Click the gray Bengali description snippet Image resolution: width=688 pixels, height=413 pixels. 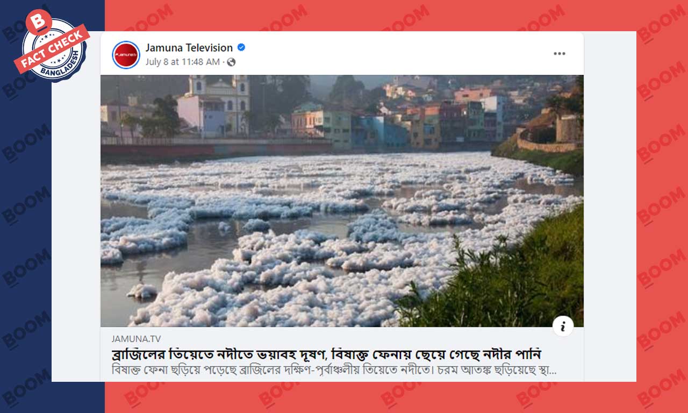[x=334, y=371]
